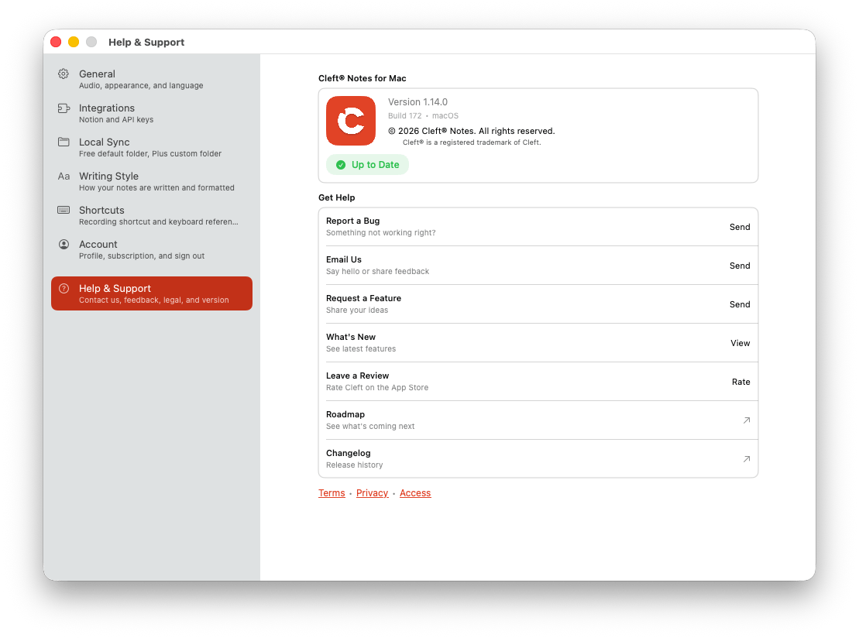Image resolution: width=859 pixels, height=638 pixels.
Task: View What's New
Action: 740,343
